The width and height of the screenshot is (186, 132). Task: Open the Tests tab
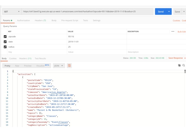coord(86,20)
